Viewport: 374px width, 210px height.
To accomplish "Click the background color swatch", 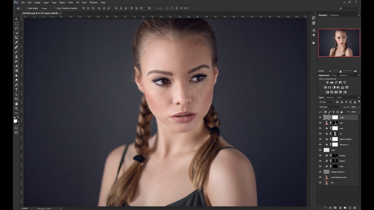I will [18, 123].
